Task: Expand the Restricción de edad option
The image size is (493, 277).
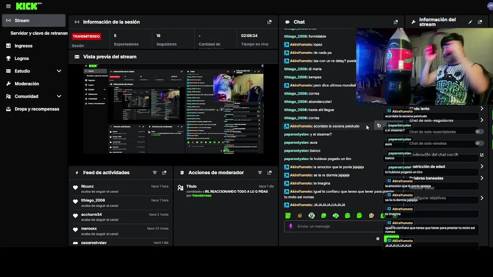Action: pos(482,167)
